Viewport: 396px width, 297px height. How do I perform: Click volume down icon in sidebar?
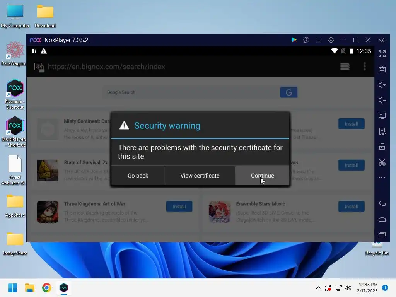(x=382, y=100)
